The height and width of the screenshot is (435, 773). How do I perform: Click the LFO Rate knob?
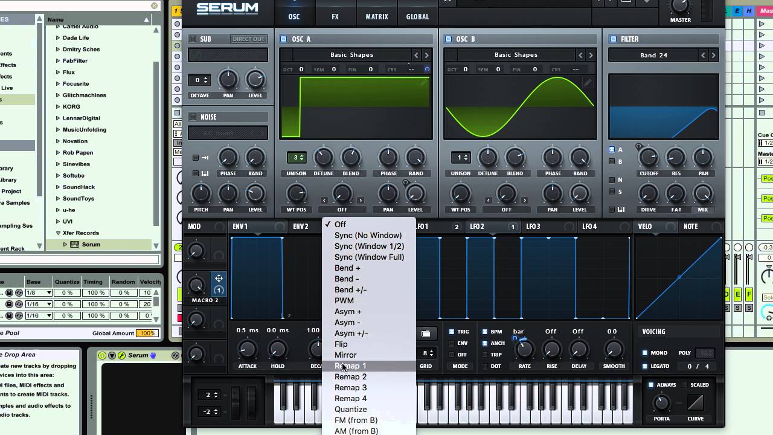point(524,349)
